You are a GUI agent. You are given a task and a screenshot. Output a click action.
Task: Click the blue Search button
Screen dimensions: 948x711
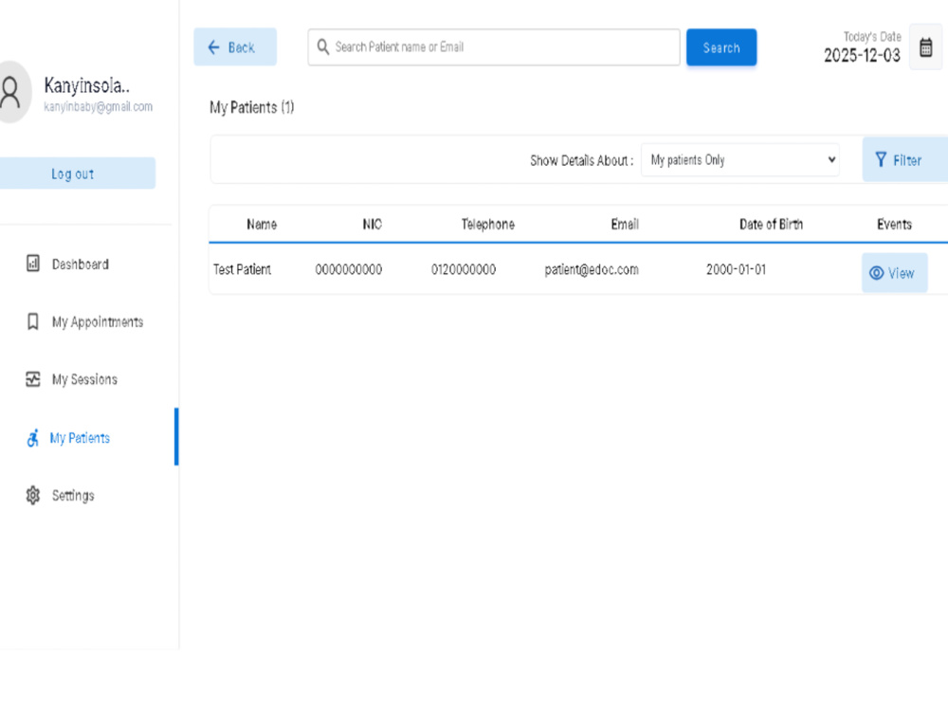tap(721, 47)
